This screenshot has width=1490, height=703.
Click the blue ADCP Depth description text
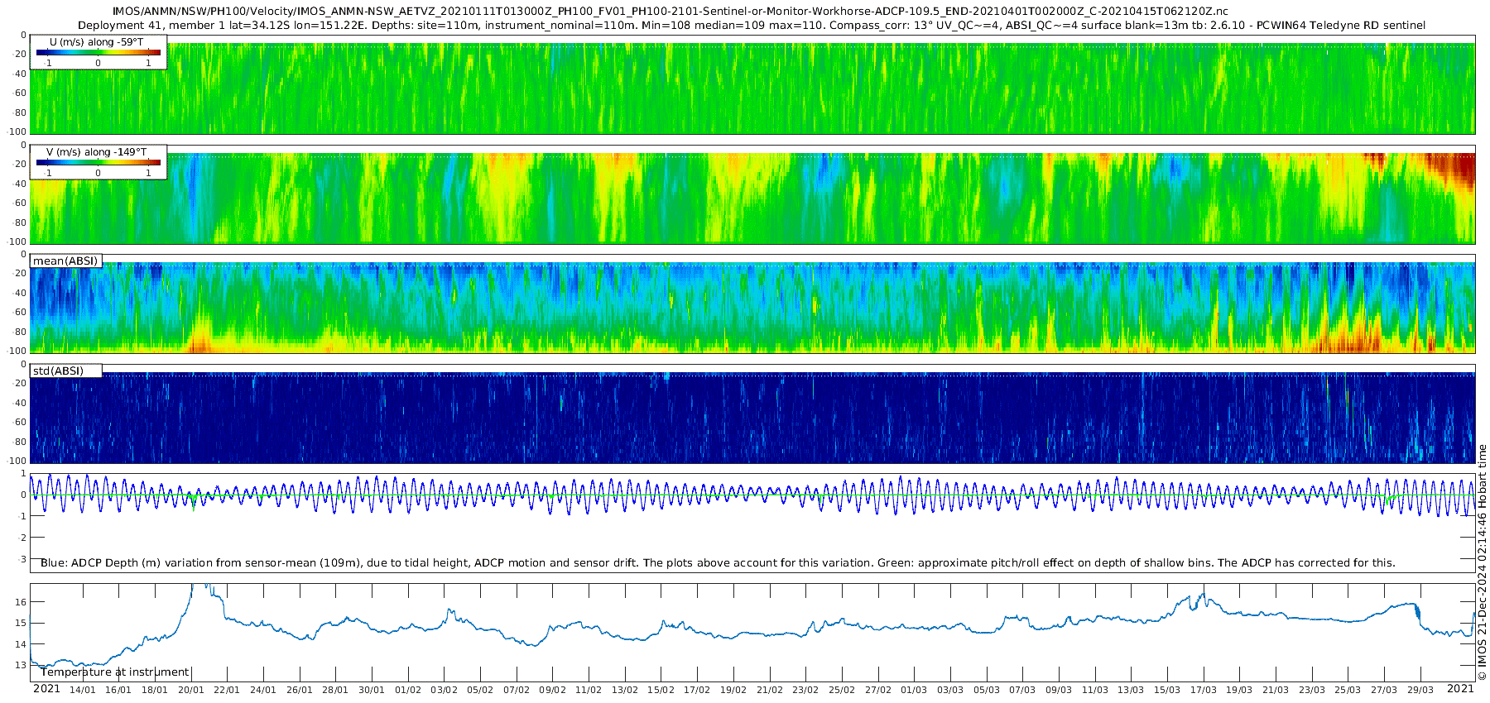[717, 563]
